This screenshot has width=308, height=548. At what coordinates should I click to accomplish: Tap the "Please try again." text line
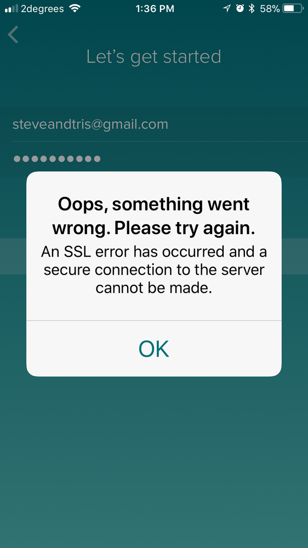(x=185, y=228)
